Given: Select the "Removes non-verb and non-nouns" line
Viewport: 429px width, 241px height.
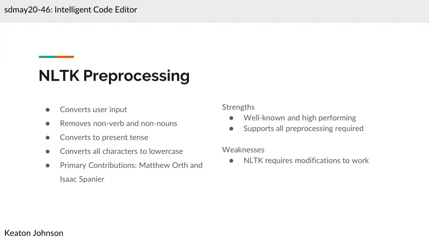Looking at the screenshot, I should pyautogui.click(x=119, y=123).
